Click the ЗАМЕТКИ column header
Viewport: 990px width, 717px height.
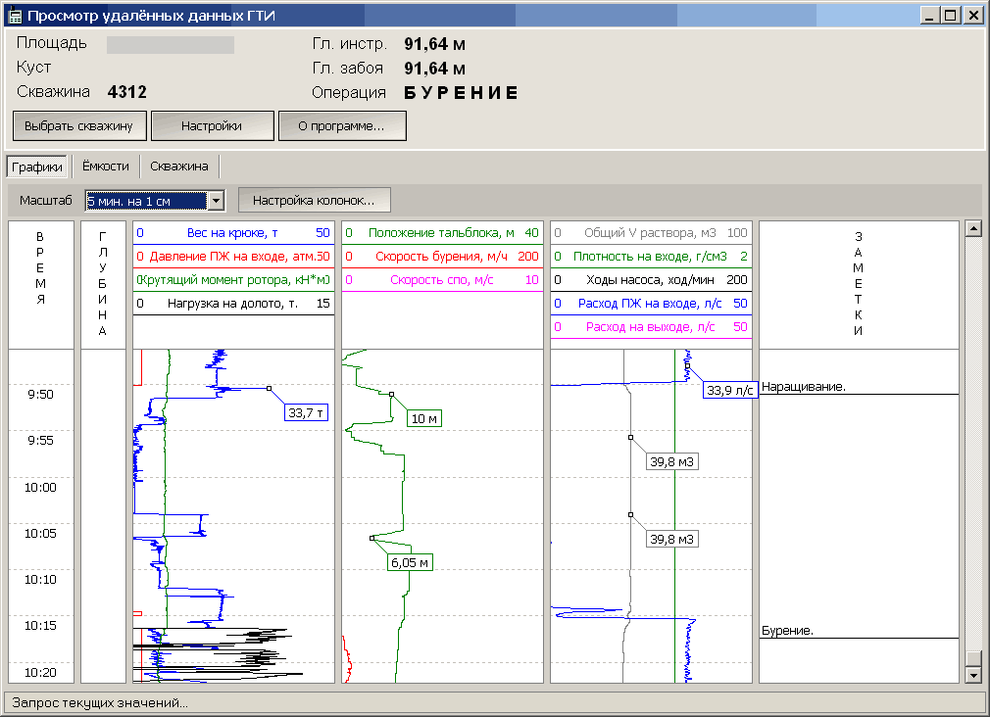pos(858,283)
